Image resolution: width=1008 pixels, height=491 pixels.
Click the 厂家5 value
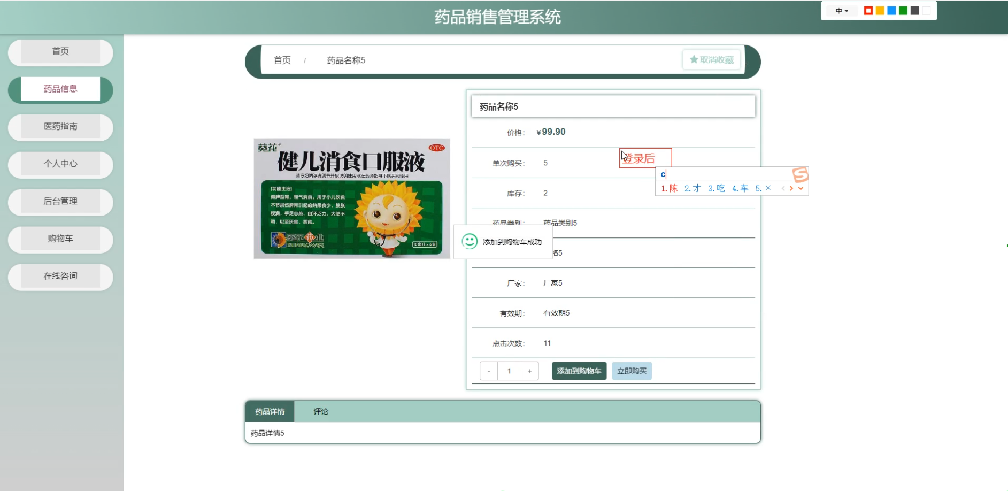tap(552, 283)
